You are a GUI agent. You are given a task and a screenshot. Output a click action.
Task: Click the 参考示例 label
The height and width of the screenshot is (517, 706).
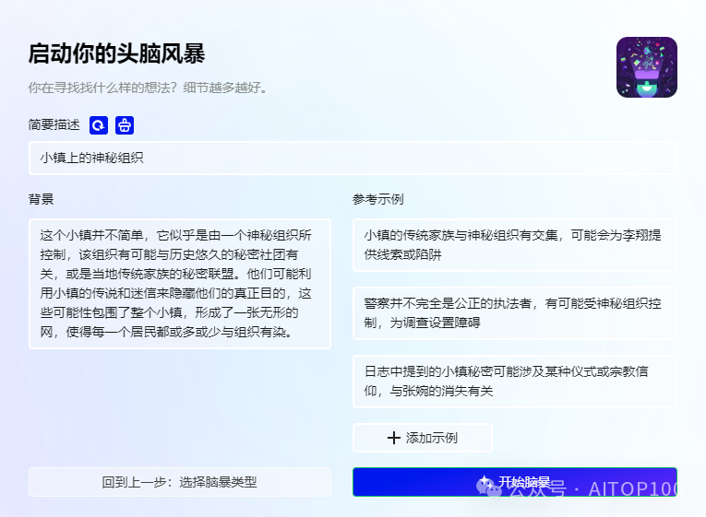377,199
